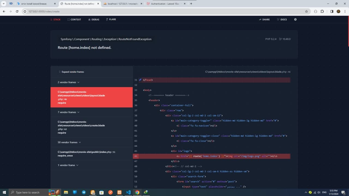349x196 pixels.
Task: Open Visual Studio Code from the taskbar
Action: pos(128,192)
